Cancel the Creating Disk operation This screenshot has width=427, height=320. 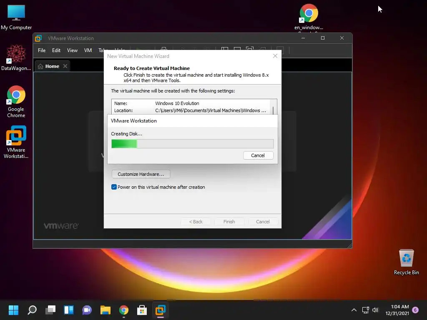[258, 155]
